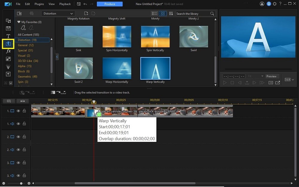Open the Media Room in the sidebar

click(x=8, y=21)
